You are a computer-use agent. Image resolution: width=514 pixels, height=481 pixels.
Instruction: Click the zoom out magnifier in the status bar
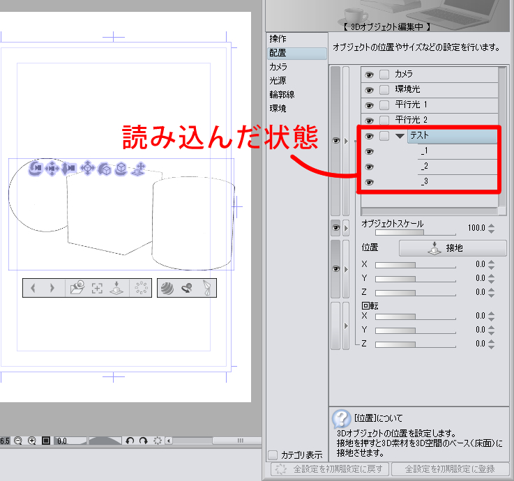[x=18, y=441]
